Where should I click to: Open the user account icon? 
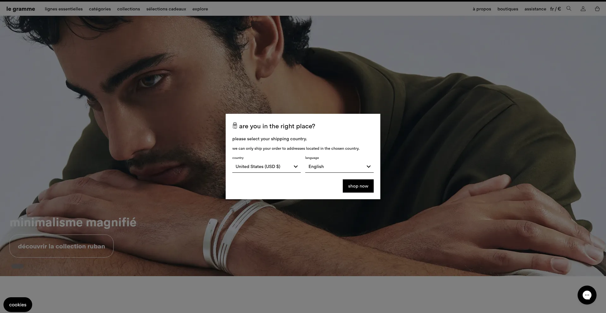tap(583, 9)
